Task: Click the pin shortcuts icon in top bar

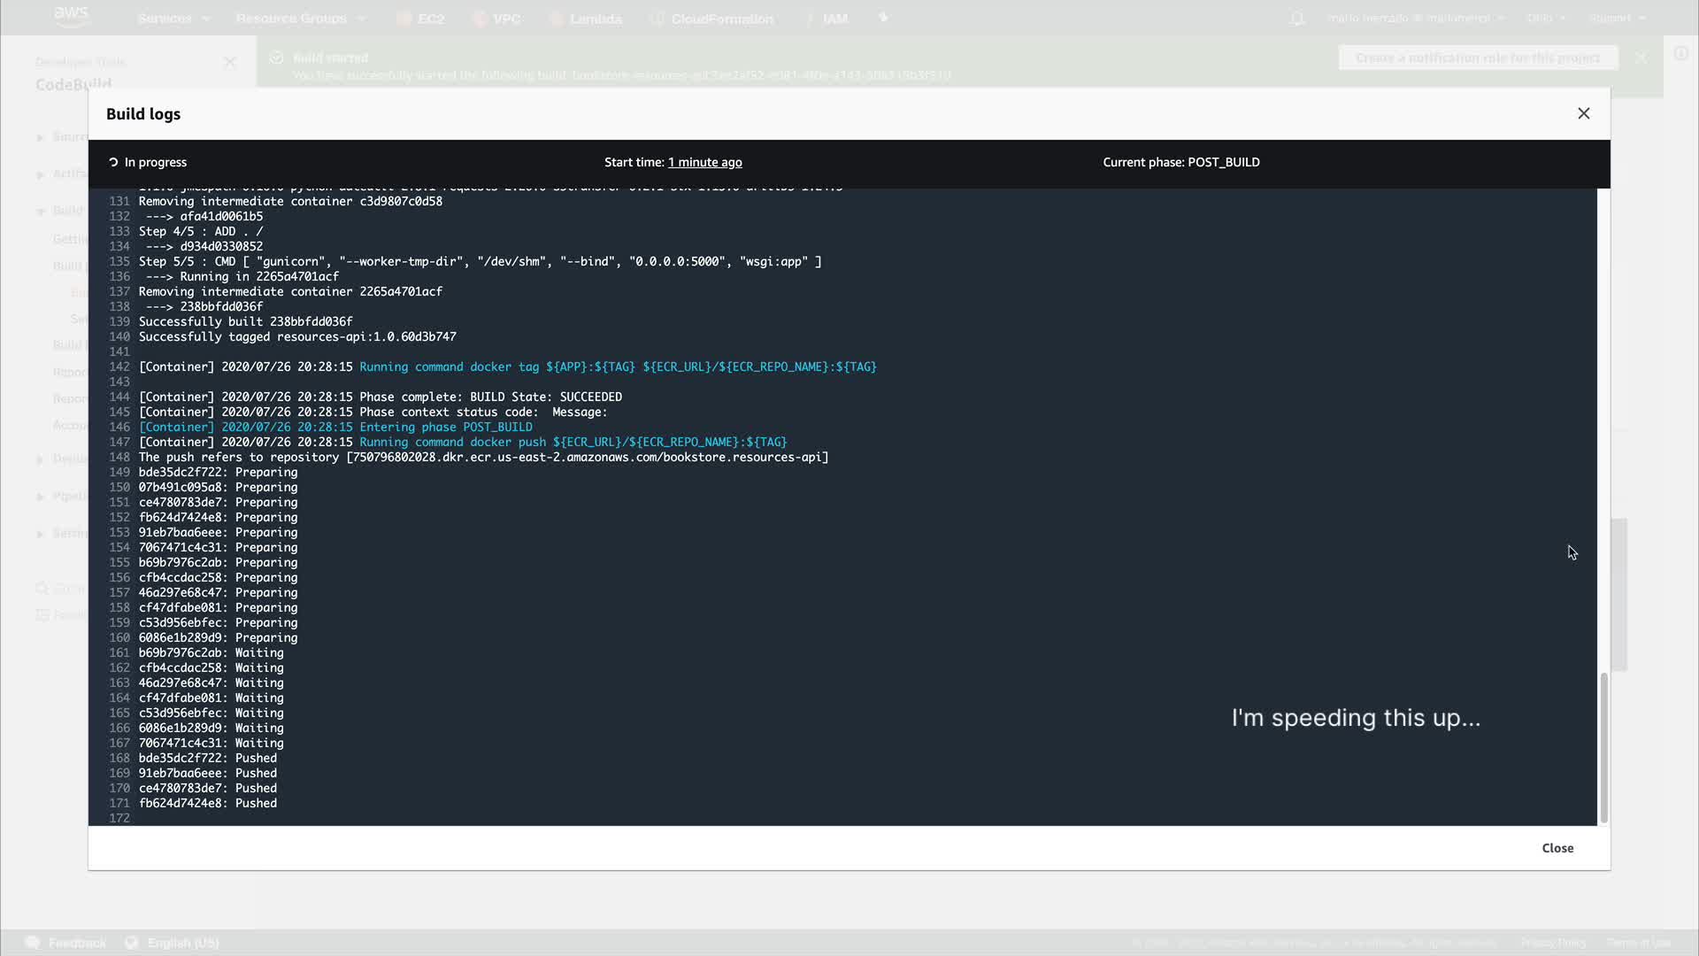Action: click(882, 18)
